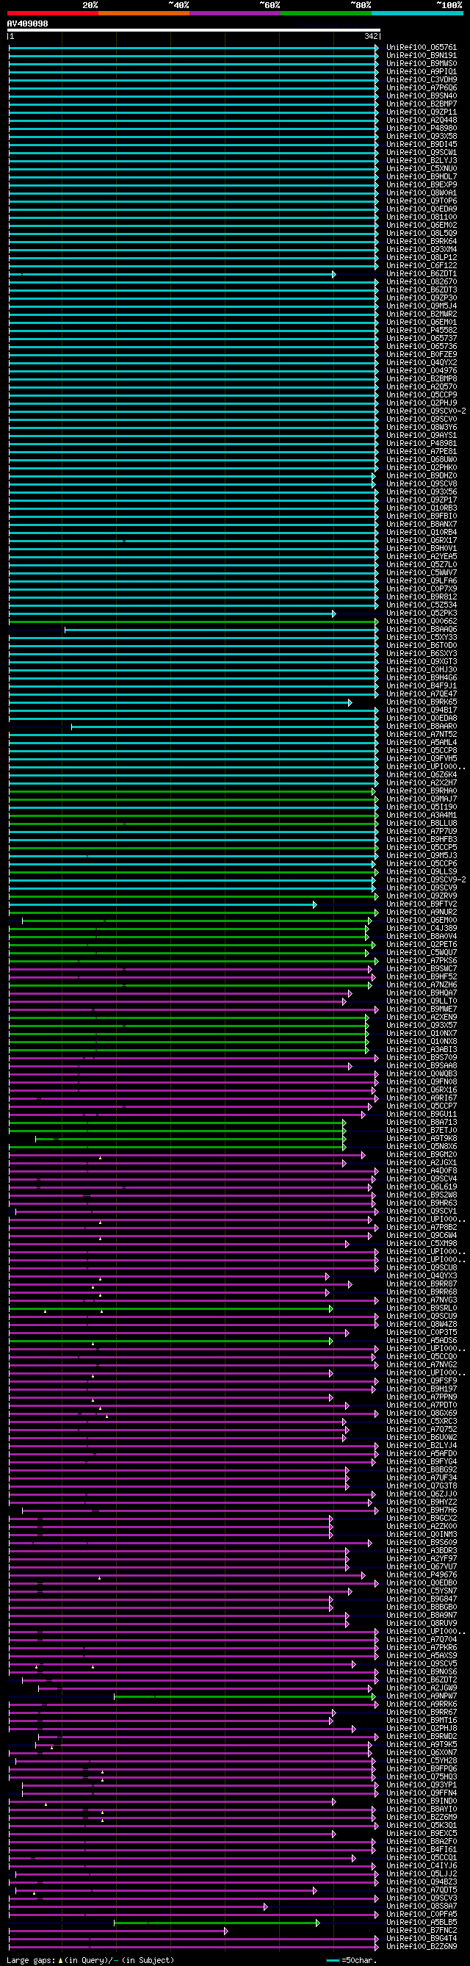Click the short green bar for UniRef100_A9NPW7
The image size is (470, 1966).
[x=245, y=1697]
